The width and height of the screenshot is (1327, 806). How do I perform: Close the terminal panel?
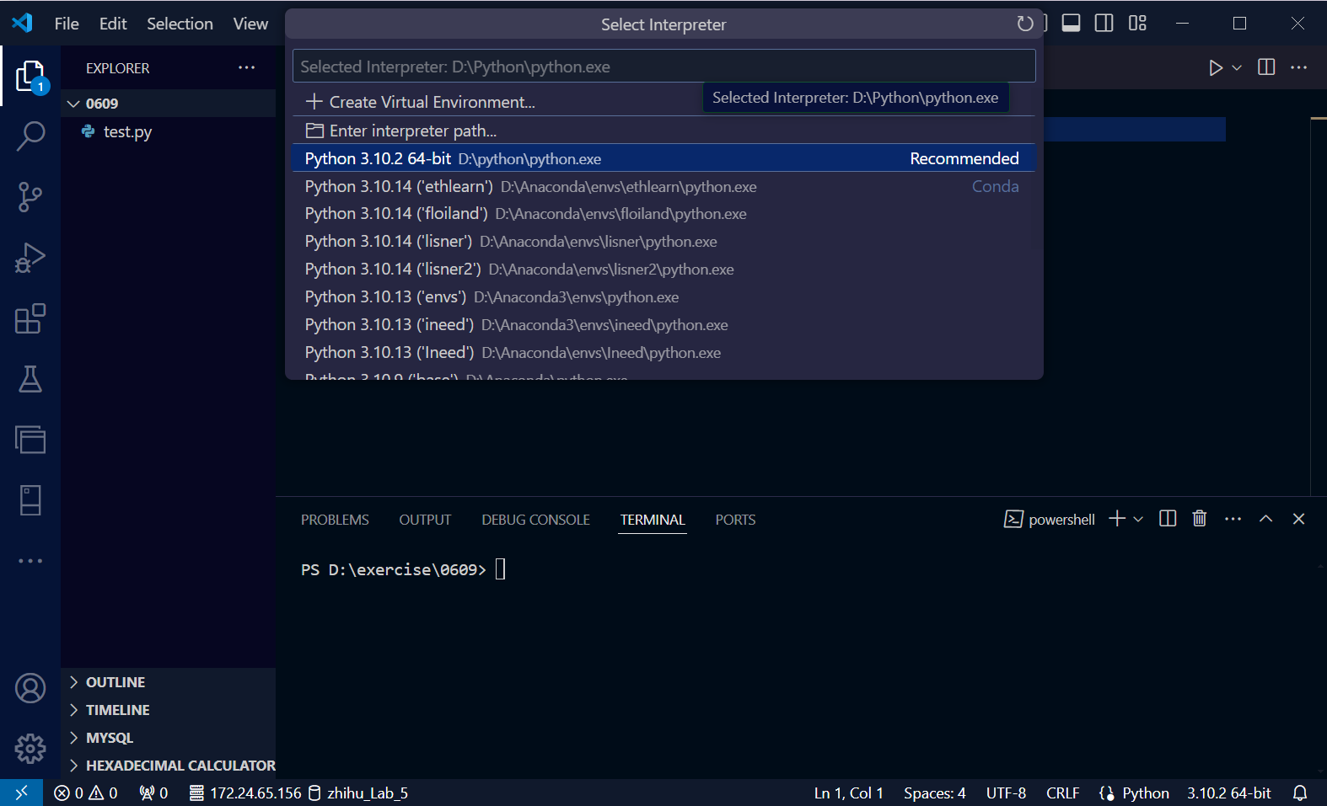coord(1298,519)
